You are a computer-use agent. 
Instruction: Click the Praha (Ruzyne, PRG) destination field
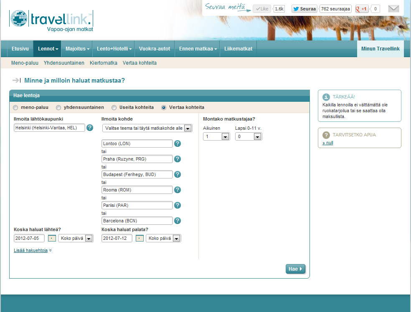click(137, 159)
